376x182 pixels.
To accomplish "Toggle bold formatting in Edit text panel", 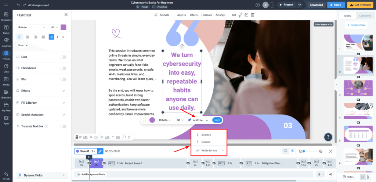I will pos(51,37).
